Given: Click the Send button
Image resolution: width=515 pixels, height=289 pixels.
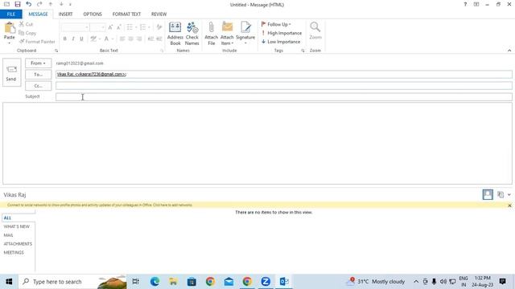Looking at the screenshot, I should (11, 72).
